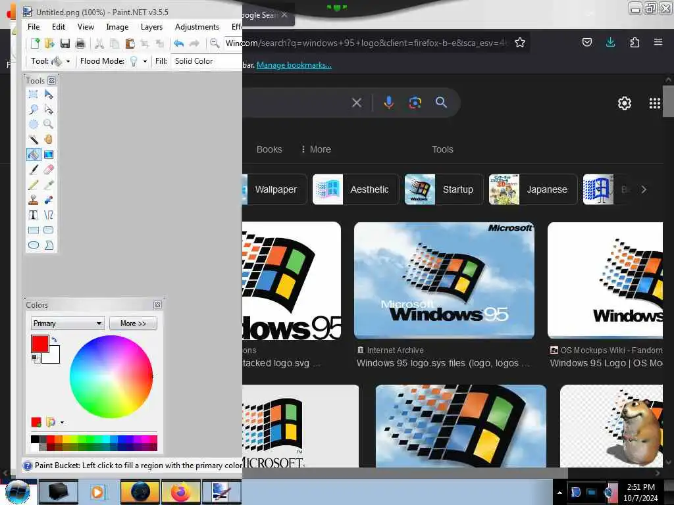The height and width of the screenshot is (505, 674).
Task: Select the Line/Curve tool
Action: (49, 215)
